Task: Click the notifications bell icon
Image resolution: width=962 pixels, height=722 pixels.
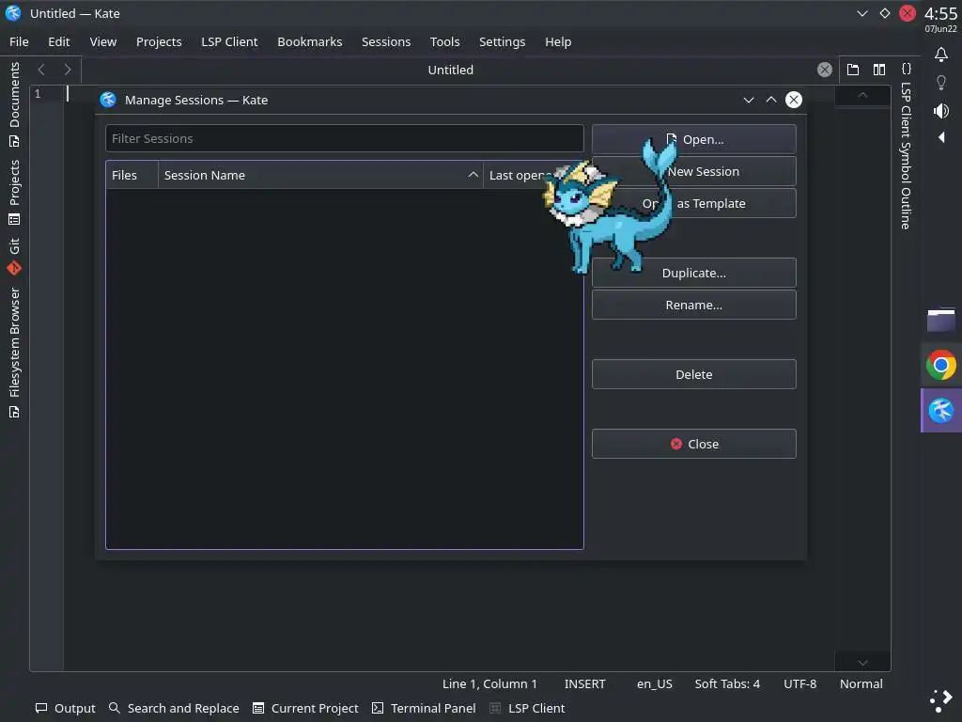Action: 941,55
